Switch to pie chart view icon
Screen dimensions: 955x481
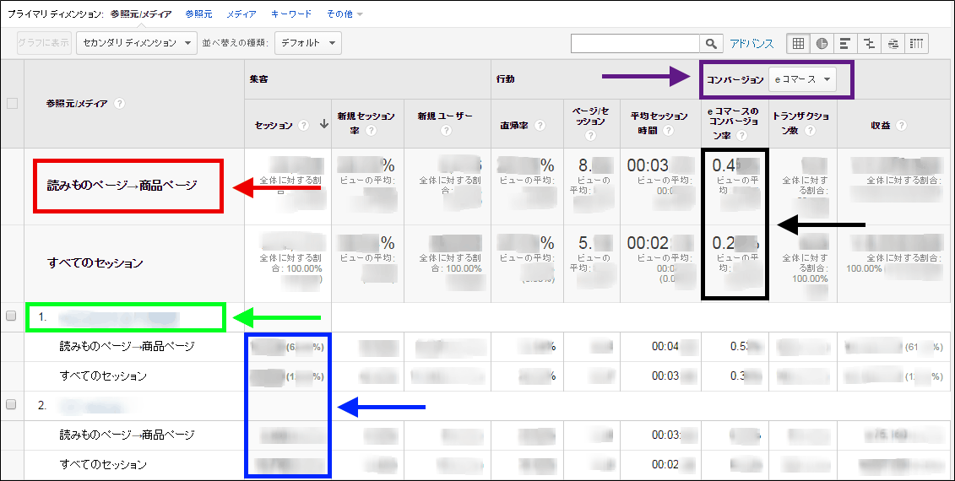click(822, 44)
